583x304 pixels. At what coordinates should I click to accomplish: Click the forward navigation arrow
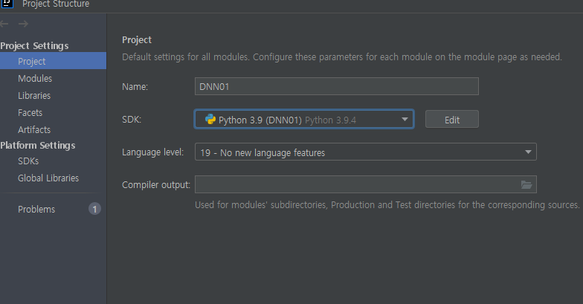24,24
